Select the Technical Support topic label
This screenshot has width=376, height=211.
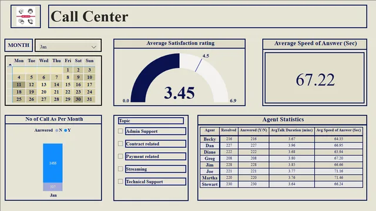pyautogui.click(x=155, y=181)
